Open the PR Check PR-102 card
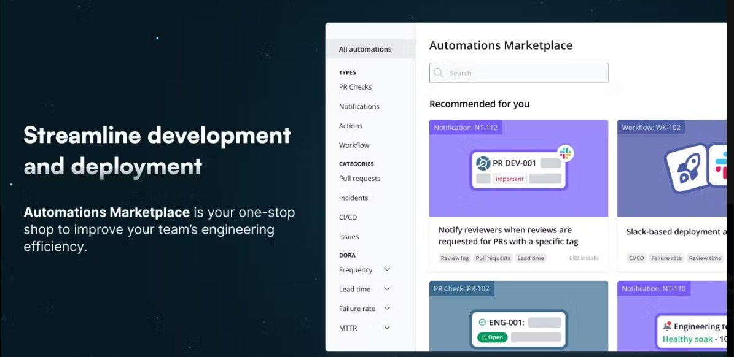The height and width of the screenshot is (357, 734). 518,316
